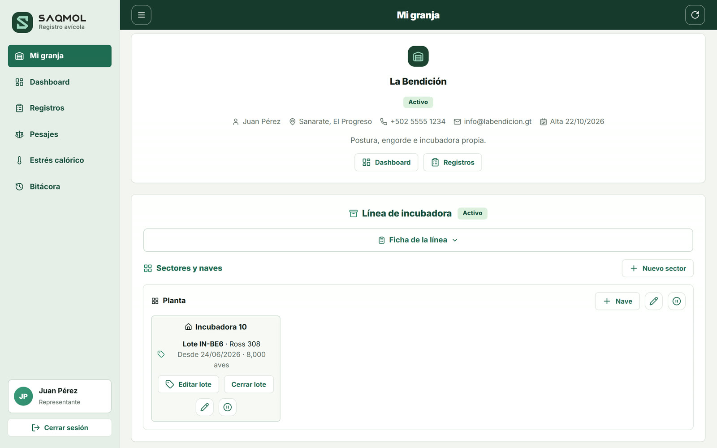Click Cerrar sesión button
717x448 pixels.
click(60, 428)
